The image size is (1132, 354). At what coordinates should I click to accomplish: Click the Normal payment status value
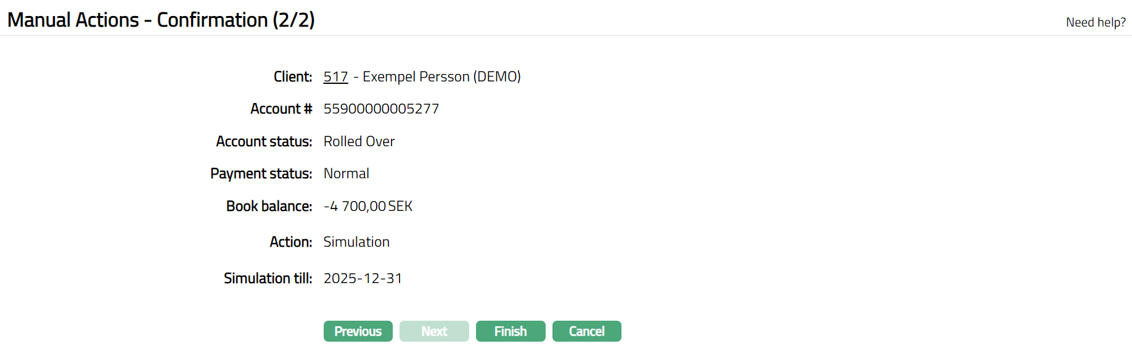coord(346,174)
